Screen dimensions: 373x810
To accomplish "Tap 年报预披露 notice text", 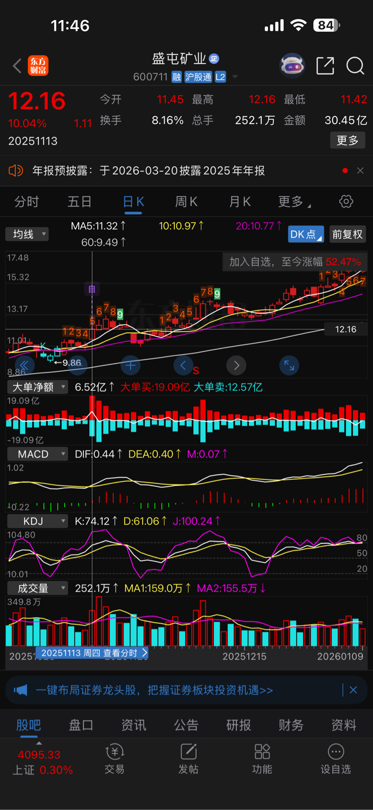I will (x=149, y=171).
